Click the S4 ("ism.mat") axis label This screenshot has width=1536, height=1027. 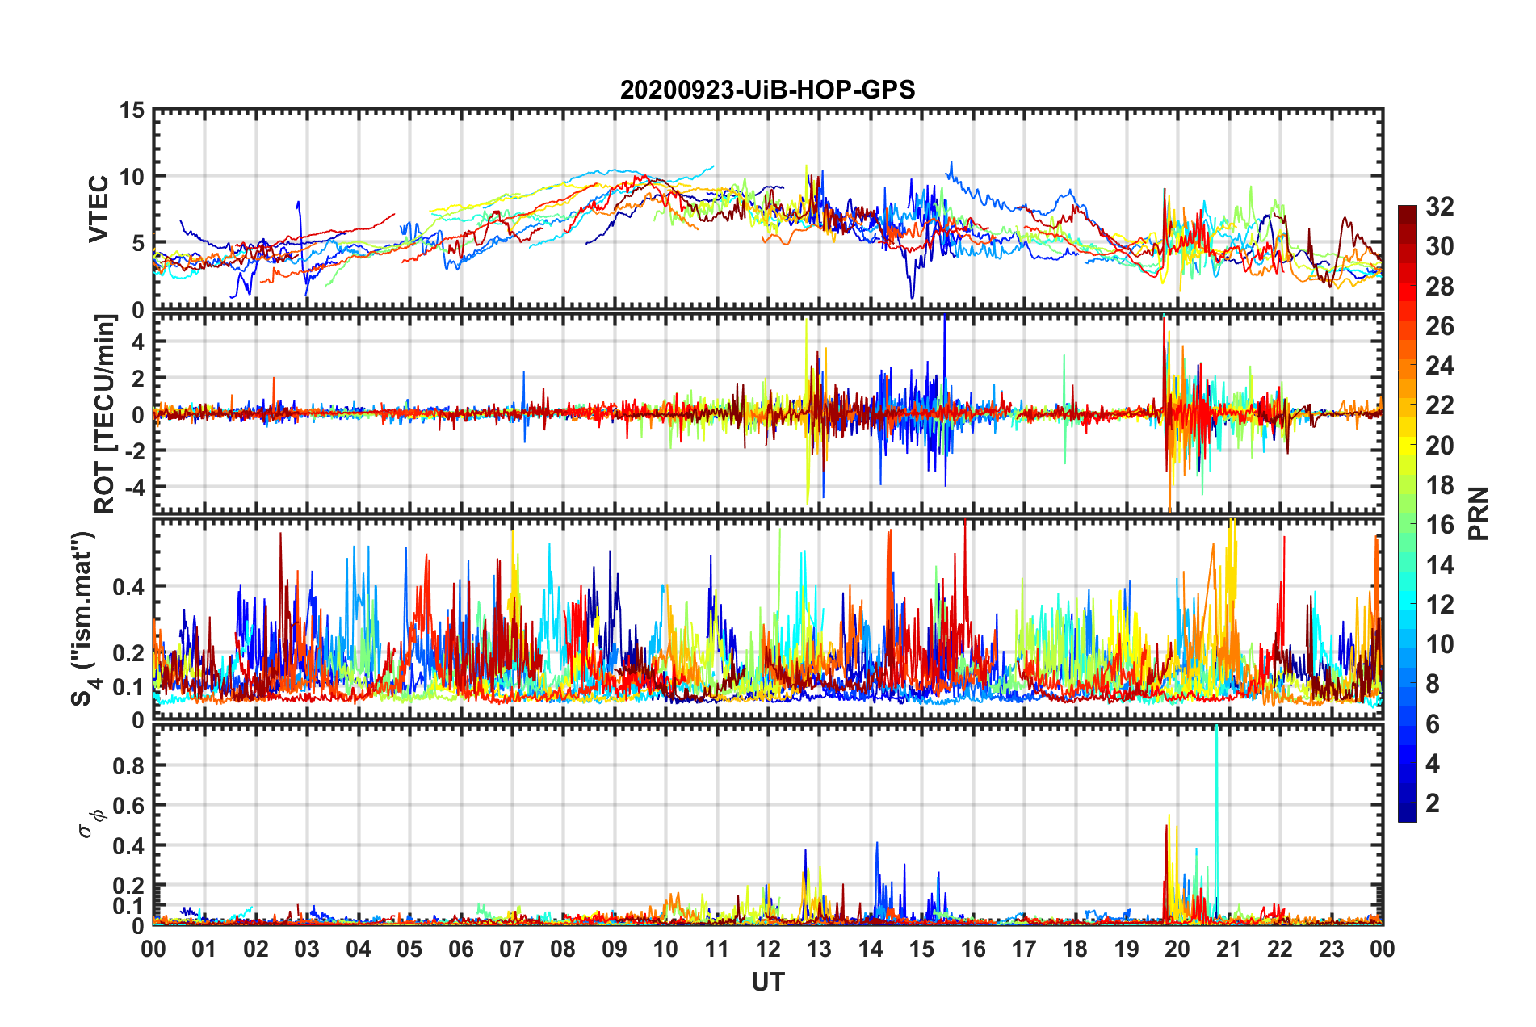click(86, 619)
